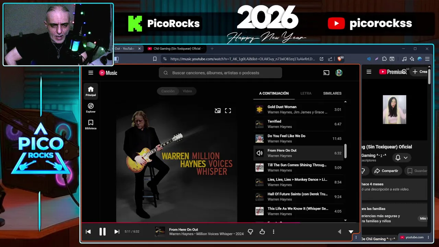The height and width of the screenshot is (247, 439).
Task: Play Lies, Lies, Lies > Monkey Dance
Action: [x=298, y=182]
